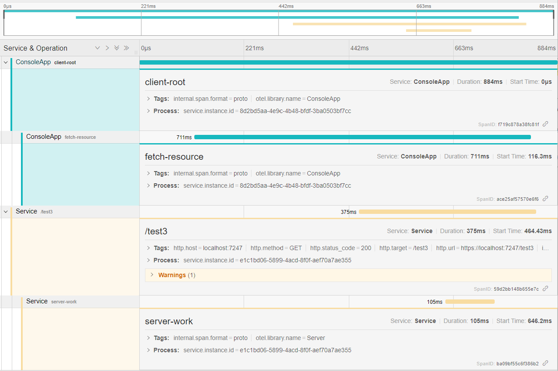Viewport: 558px width, 371px height.
Task: Expand all spans double-chevron icon
Action: tap(117, 48)
